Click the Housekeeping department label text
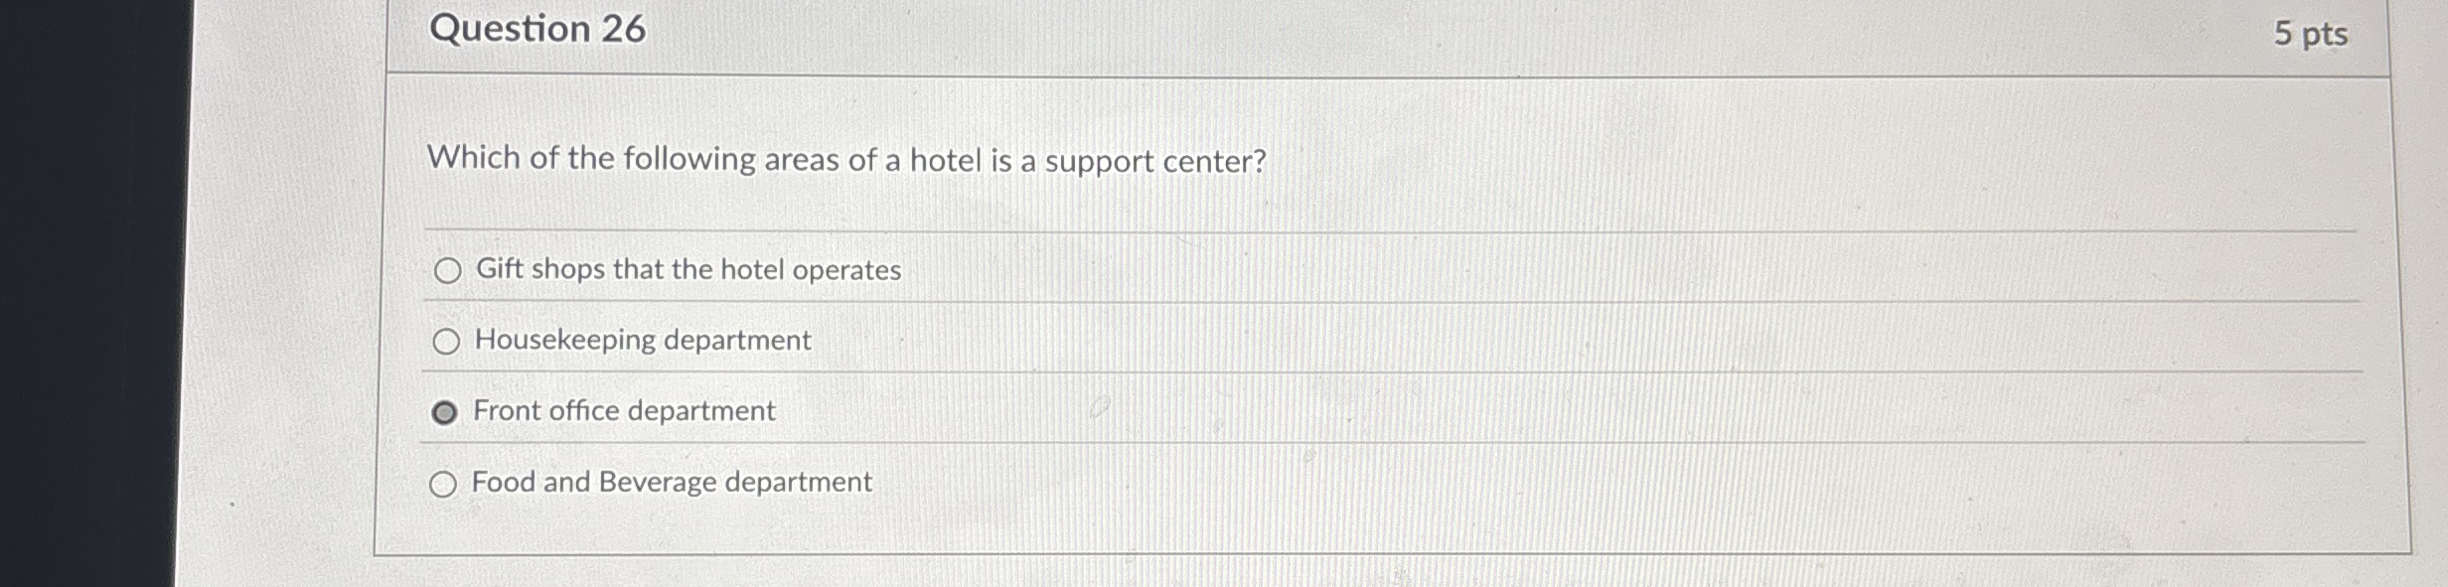The width and height of the screenshot is (2448, 587). [x=643, y=340]
